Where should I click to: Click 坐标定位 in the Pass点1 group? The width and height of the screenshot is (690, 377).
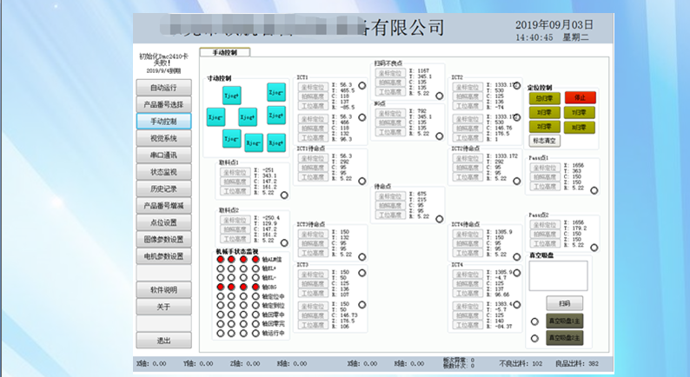click(545, 168)
